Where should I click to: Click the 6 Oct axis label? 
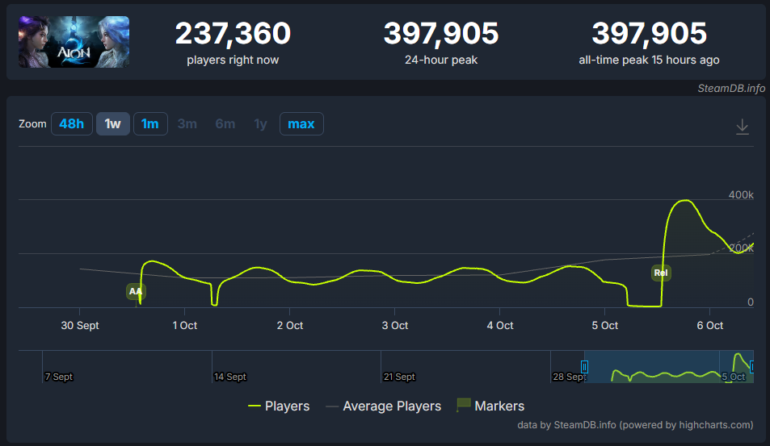(x=710, y=326)
